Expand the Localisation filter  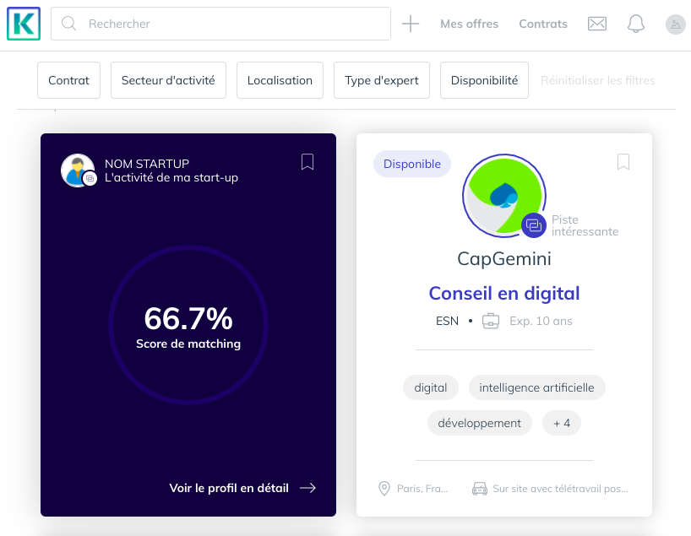(x=280, y=80)
